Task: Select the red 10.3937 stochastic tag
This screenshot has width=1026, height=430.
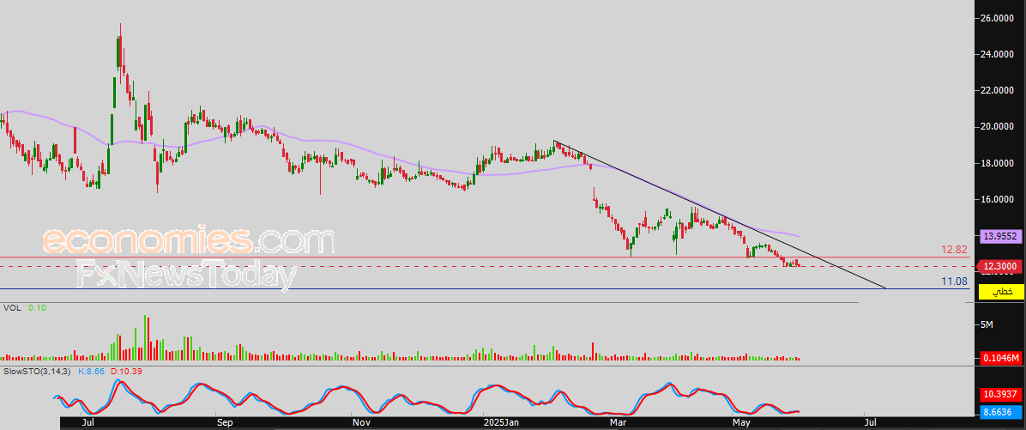Action: [1000, 394]
